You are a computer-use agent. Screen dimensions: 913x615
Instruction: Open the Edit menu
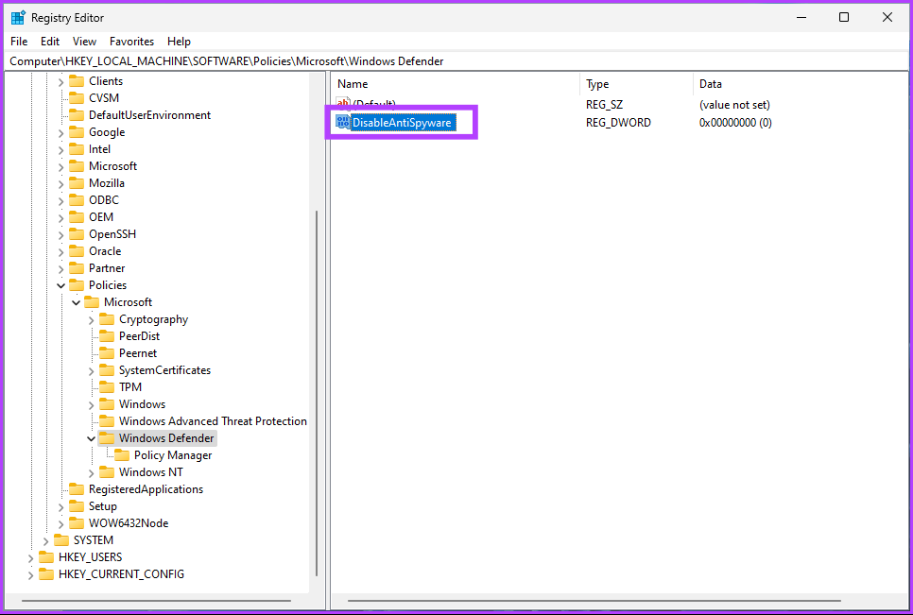[50, 42]
